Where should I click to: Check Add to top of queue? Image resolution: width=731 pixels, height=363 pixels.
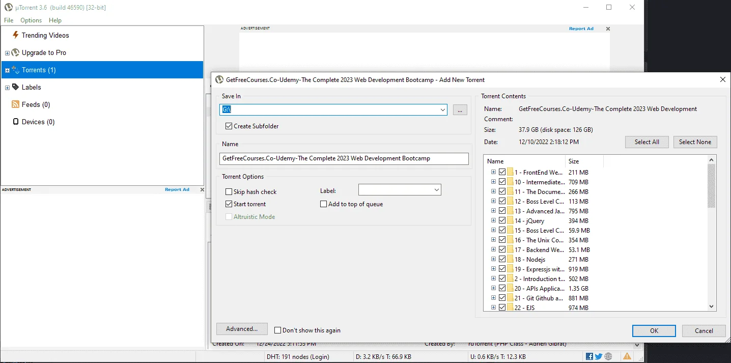(x=323, y=204)
